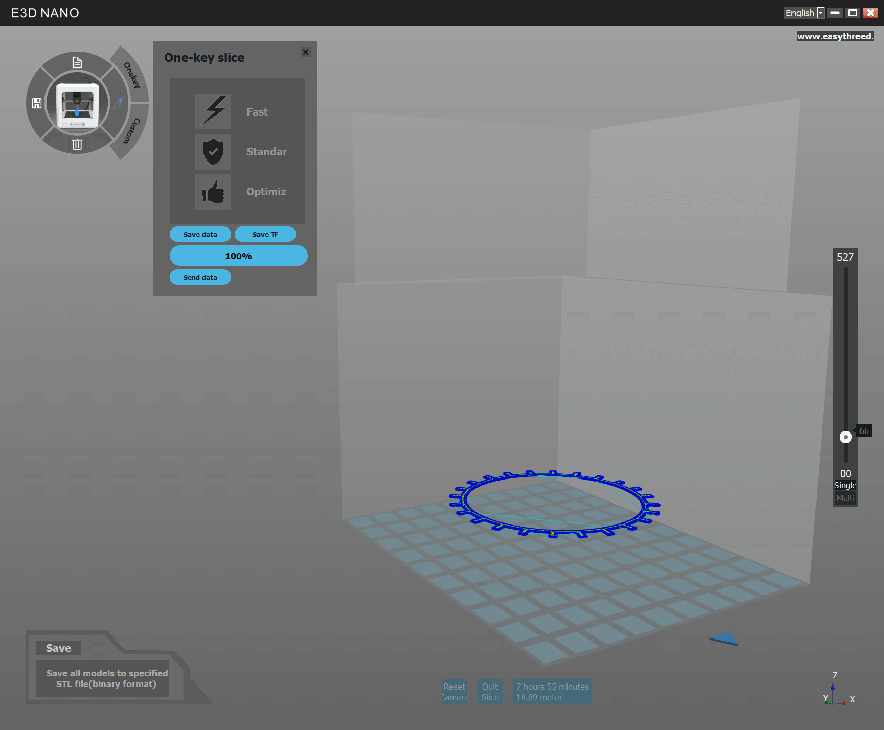Click the floppy disk save icon
The width and height of the screenshot is (884, 730).
[x=37, y=103]
